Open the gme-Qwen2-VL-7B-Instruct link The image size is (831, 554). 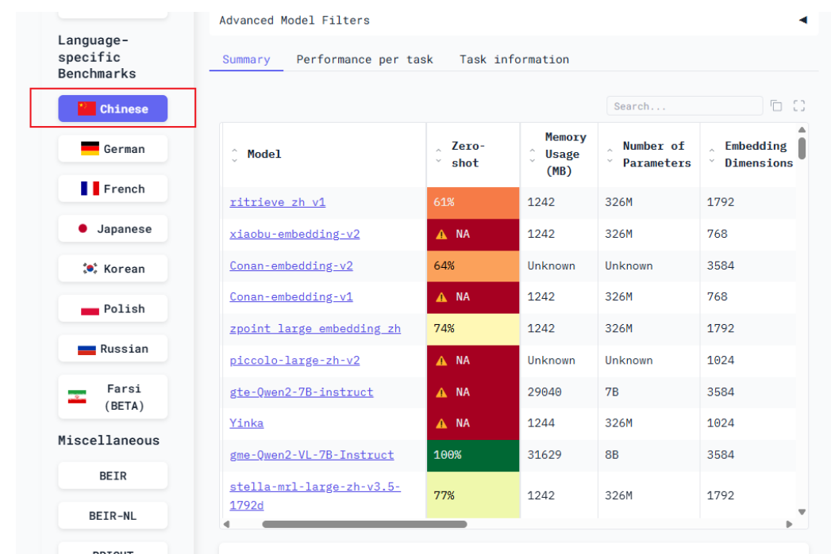coord(312,455)
